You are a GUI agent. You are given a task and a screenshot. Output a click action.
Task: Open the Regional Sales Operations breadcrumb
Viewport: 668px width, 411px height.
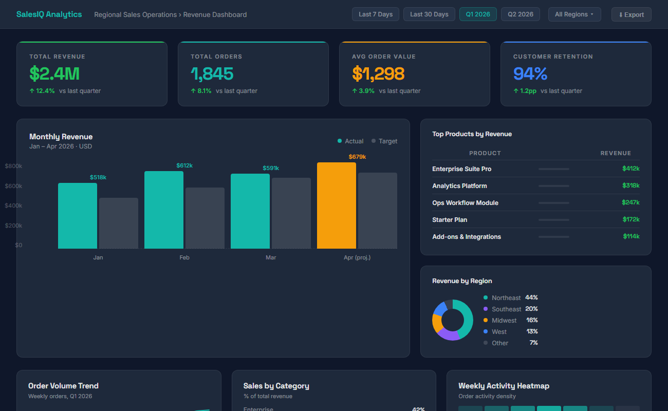(135, 14)
